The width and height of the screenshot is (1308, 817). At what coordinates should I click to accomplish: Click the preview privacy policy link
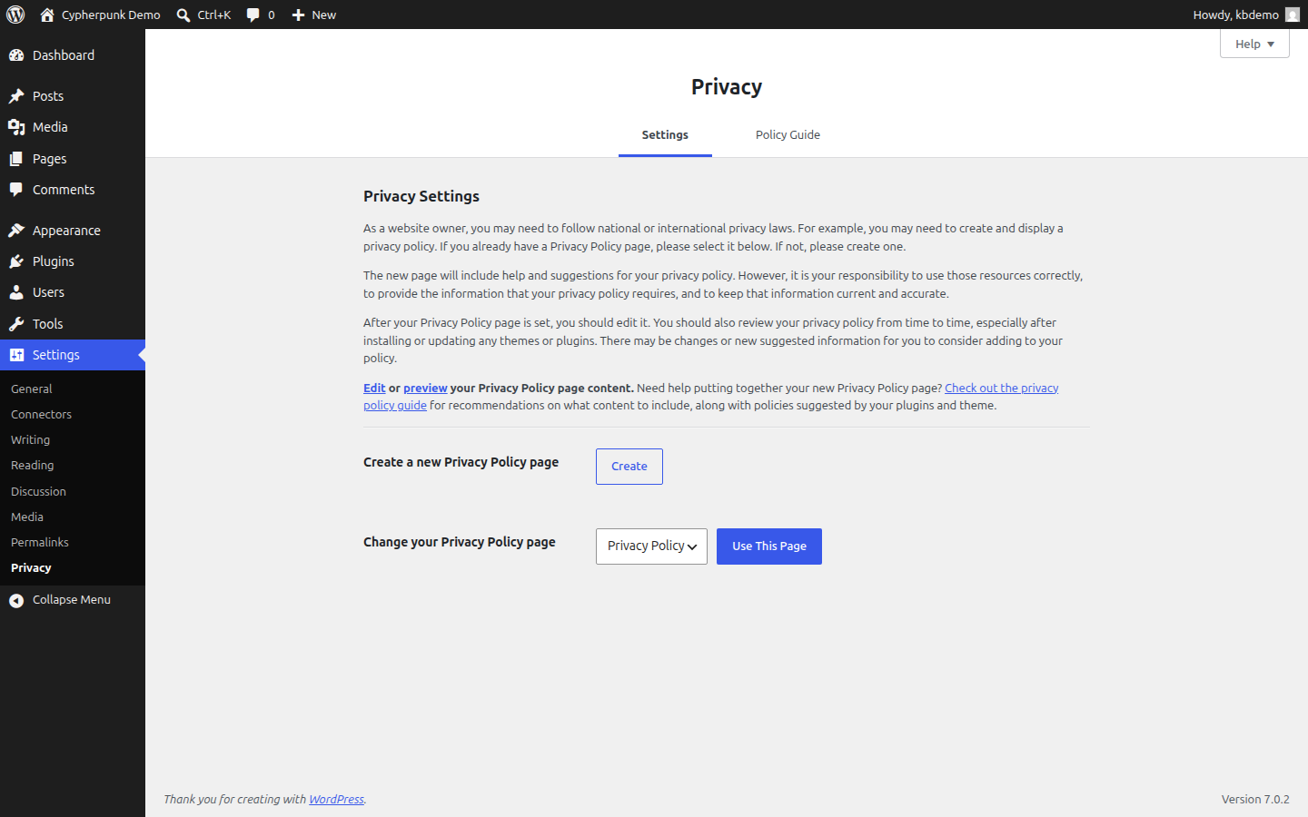425,388
